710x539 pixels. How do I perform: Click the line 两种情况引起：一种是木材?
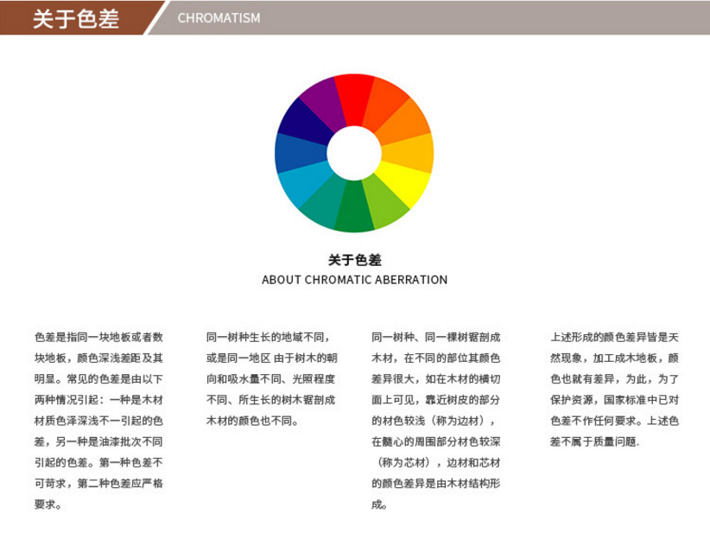(98, 400)
